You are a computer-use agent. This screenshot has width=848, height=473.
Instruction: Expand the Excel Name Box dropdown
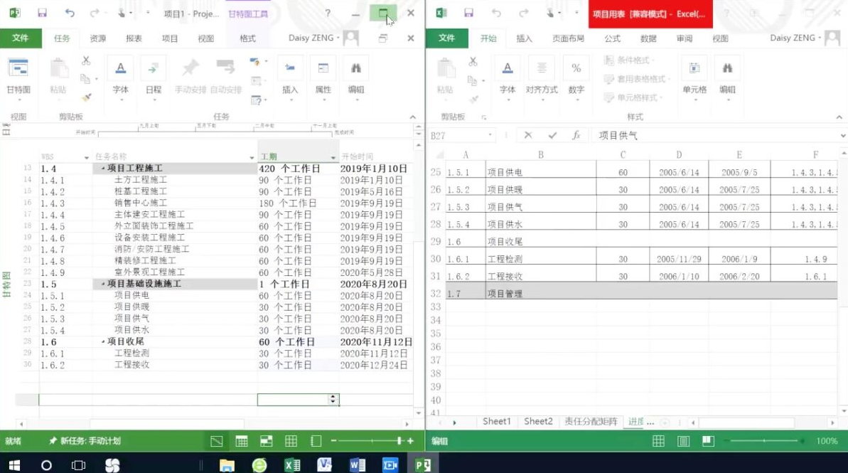click(490, 135)
